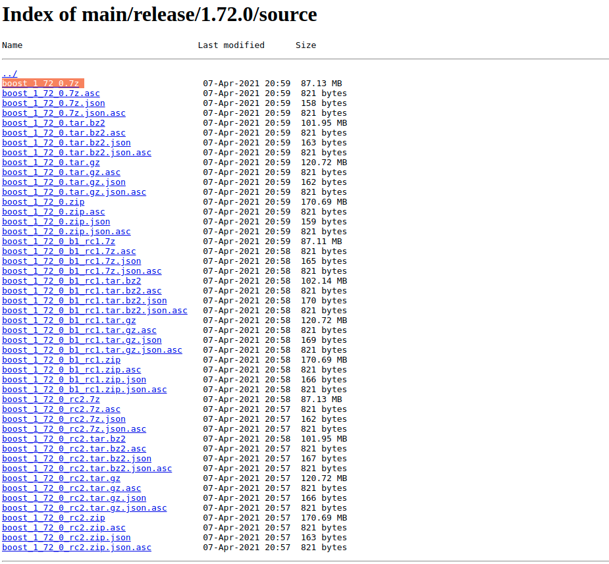Open boost_1_72_0_b1_rc1.tar.bz2.asc link

pyautogui.click(x=82, y=291)
